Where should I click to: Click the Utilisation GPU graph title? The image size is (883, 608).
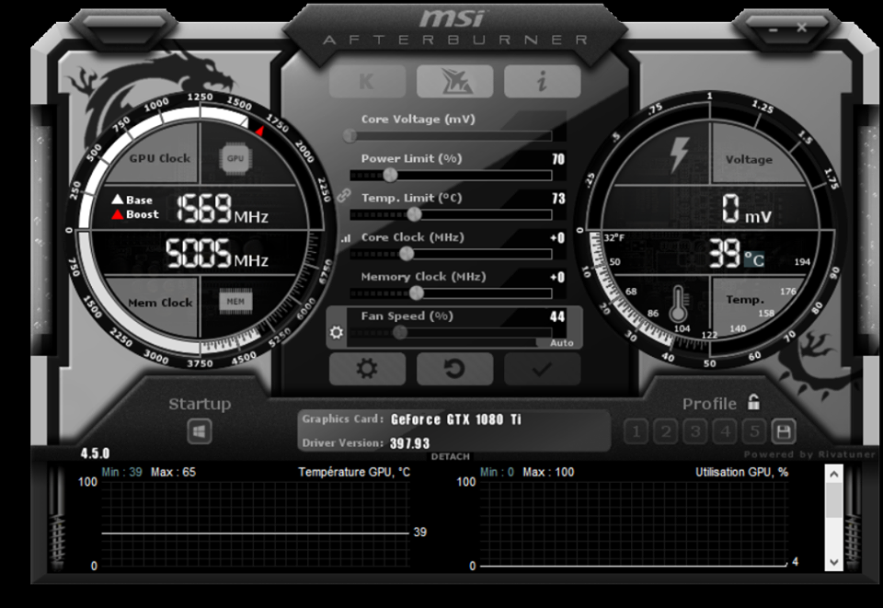pos(741,472)
